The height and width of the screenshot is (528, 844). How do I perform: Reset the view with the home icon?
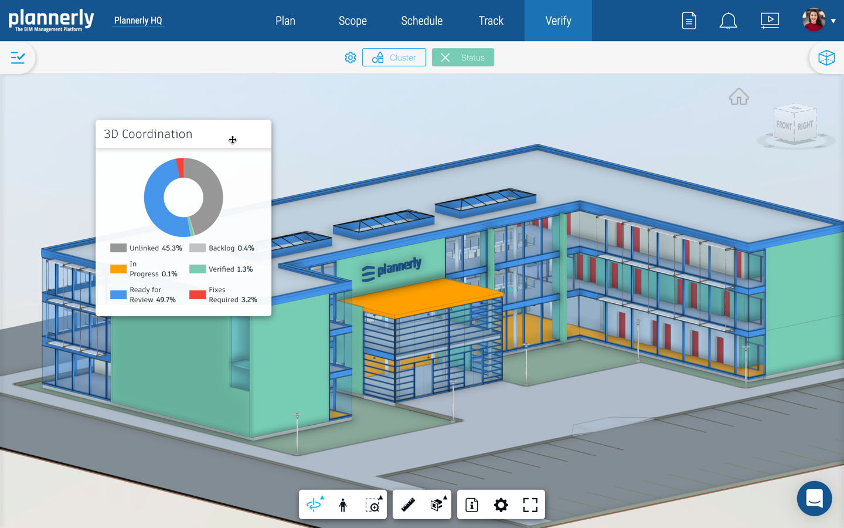point(739,96)
